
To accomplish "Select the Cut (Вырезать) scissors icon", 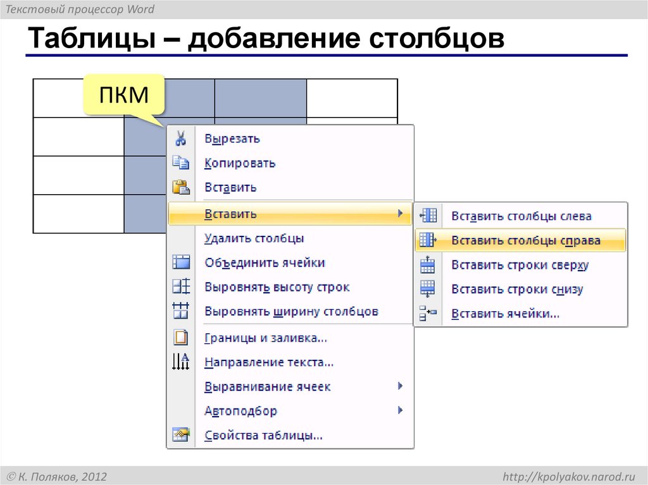I will tap(180, 138).
